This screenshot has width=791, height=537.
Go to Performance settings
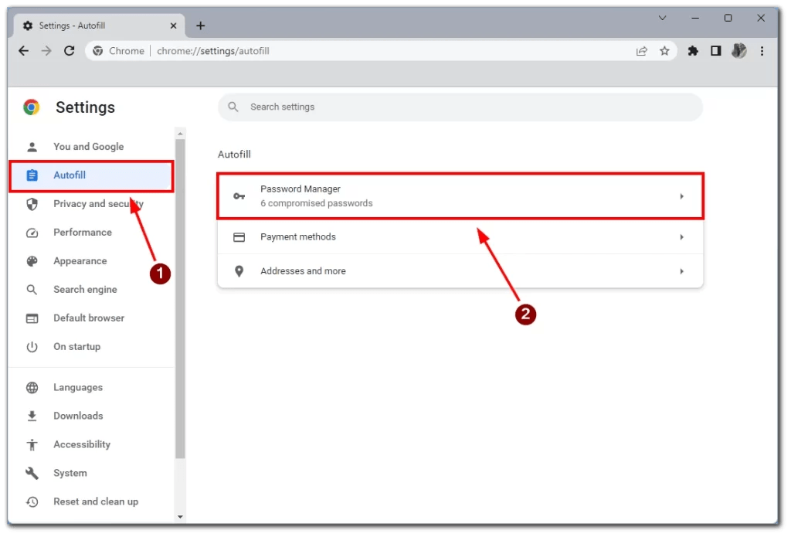coord(93,233)
